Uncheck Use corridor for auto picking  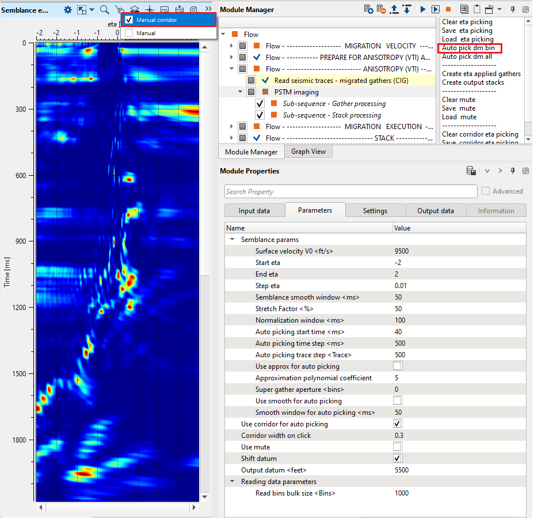pyautogui.click(x=398, y=424)
